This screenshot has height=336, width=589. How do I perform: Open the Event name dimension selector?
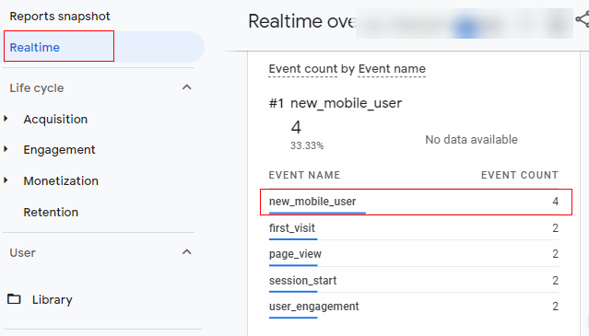pos(392,69)
